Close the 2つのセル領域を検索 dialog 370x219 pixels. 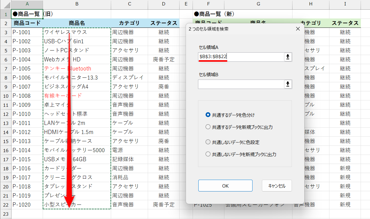tap(298, 29)
